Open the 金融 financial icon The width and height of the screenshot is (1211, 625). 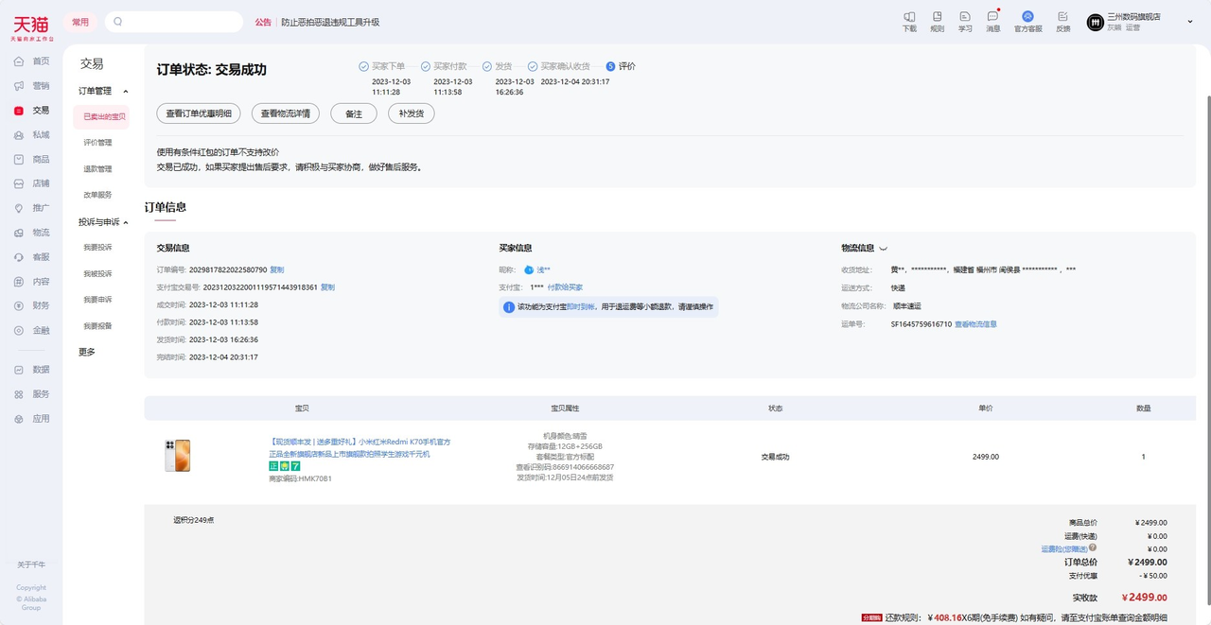coord(19,330)
